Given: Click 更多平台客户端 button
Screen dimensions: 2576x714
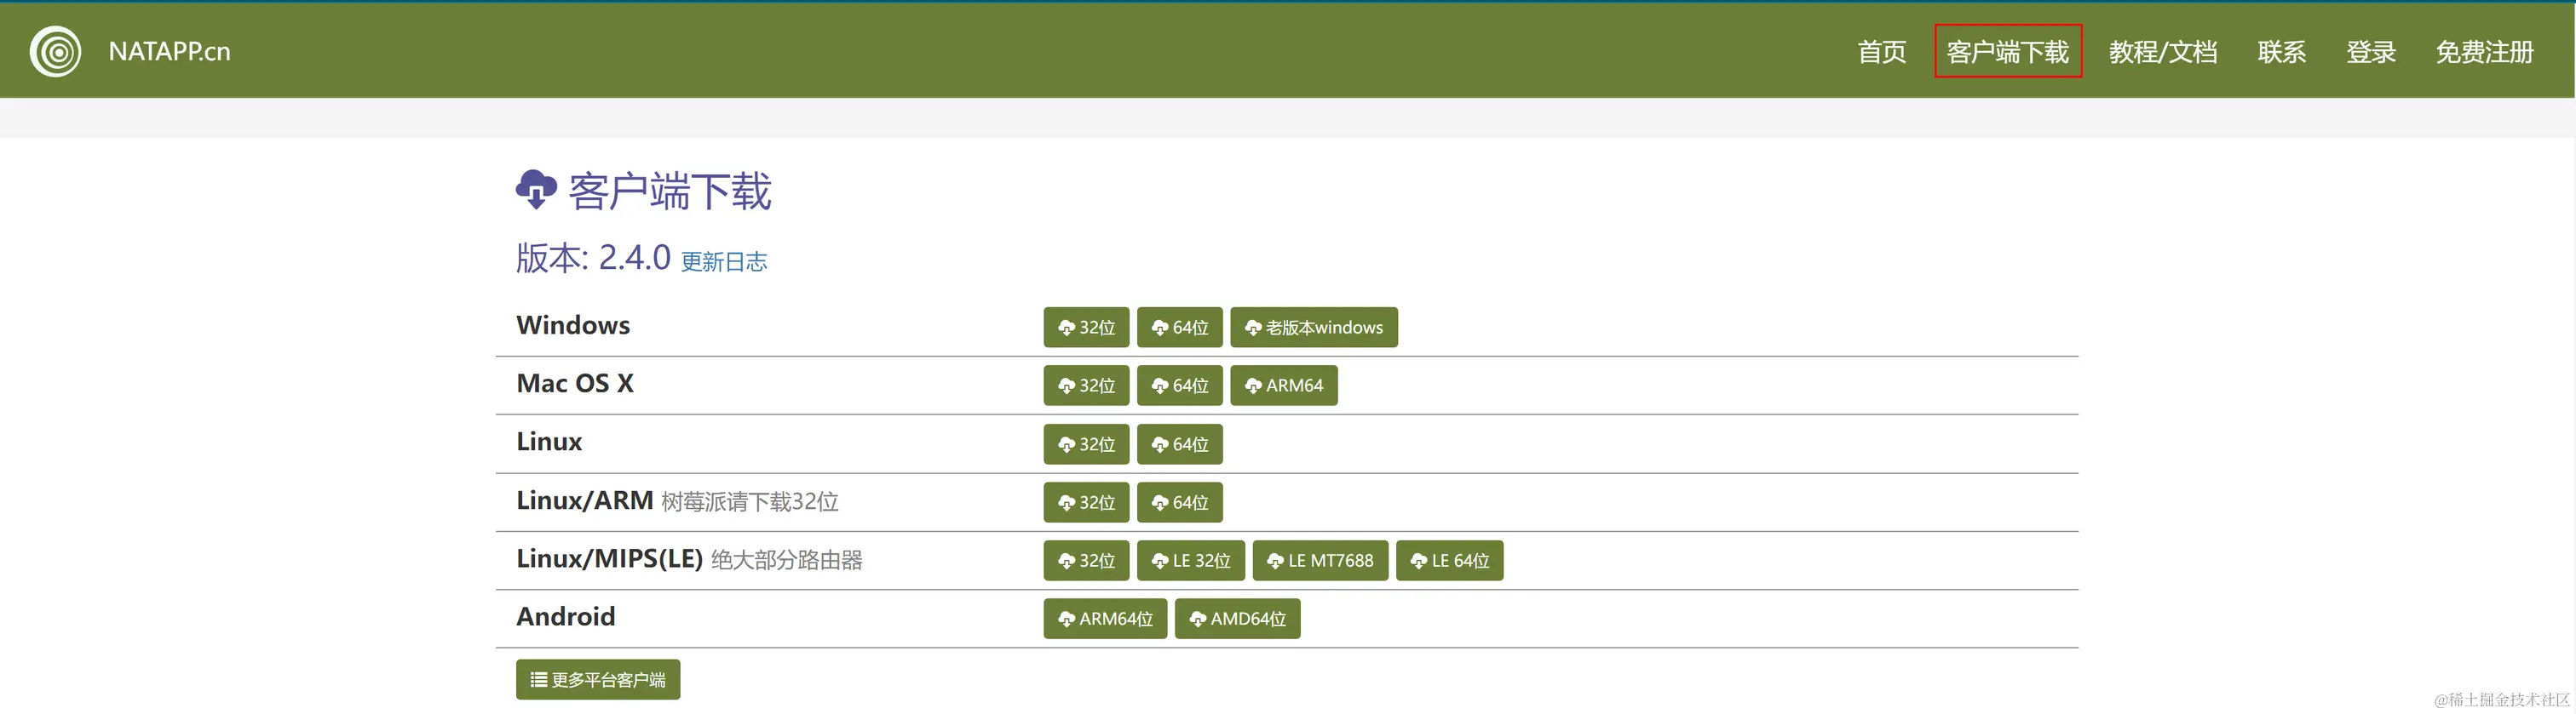Looking at the screenshot, I should tap(598, 680).
